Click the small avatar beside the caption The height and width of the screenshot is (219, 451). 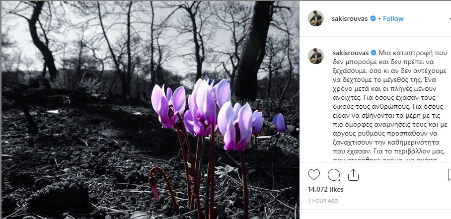click(x=316, y=56)
